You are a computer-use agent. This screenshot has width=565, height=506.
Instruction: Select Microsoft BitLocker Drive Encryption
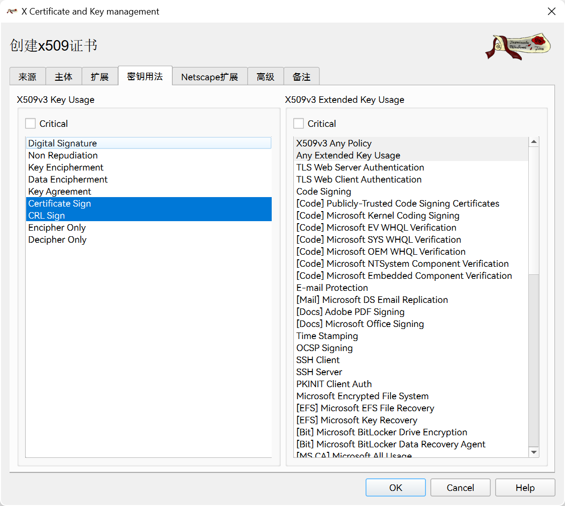point(411,432)
